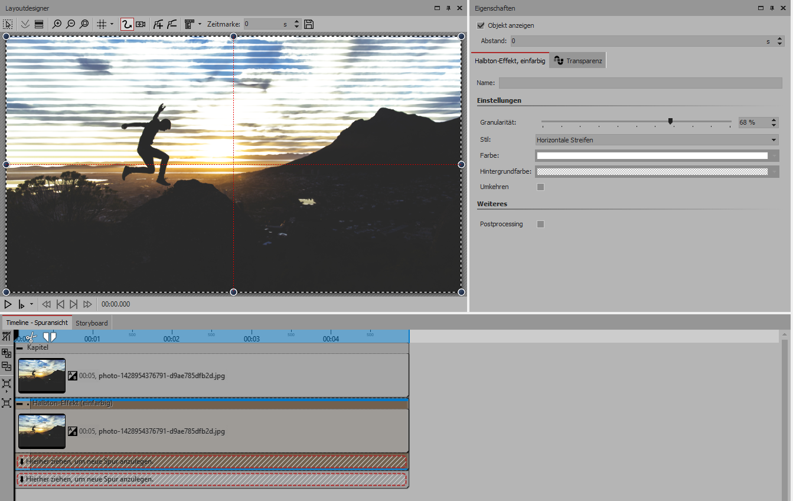The image size is (793, 501).
Task: Click the zoom out magnifier icon
Action: pos(70,24)
